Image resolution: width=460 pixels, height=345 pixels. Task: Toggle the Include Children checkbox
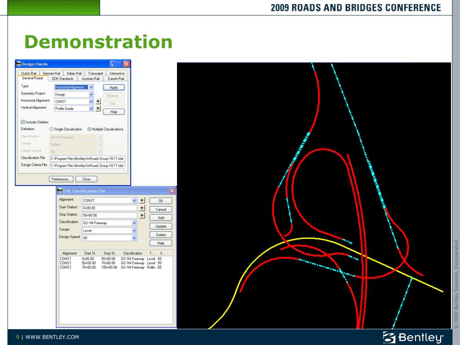pyautogui.click(x=23, y=122)
